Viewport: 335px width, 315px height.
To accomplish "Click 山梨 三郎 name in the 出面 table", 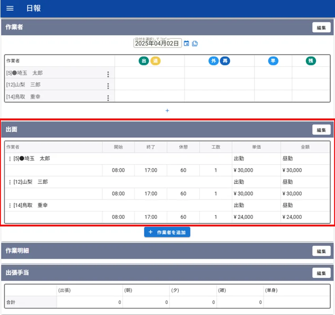I will click(x=31, y=182).
